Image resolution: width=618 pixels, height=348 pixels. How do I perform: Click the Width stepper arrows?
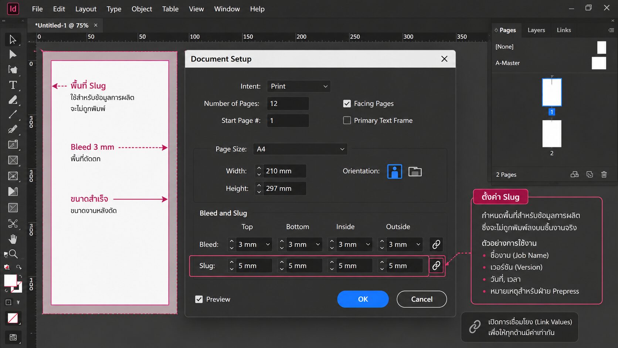(259, 171)
